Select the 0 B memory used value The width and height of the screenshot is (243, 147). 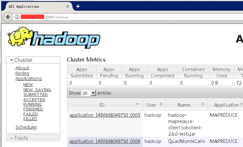215,83
